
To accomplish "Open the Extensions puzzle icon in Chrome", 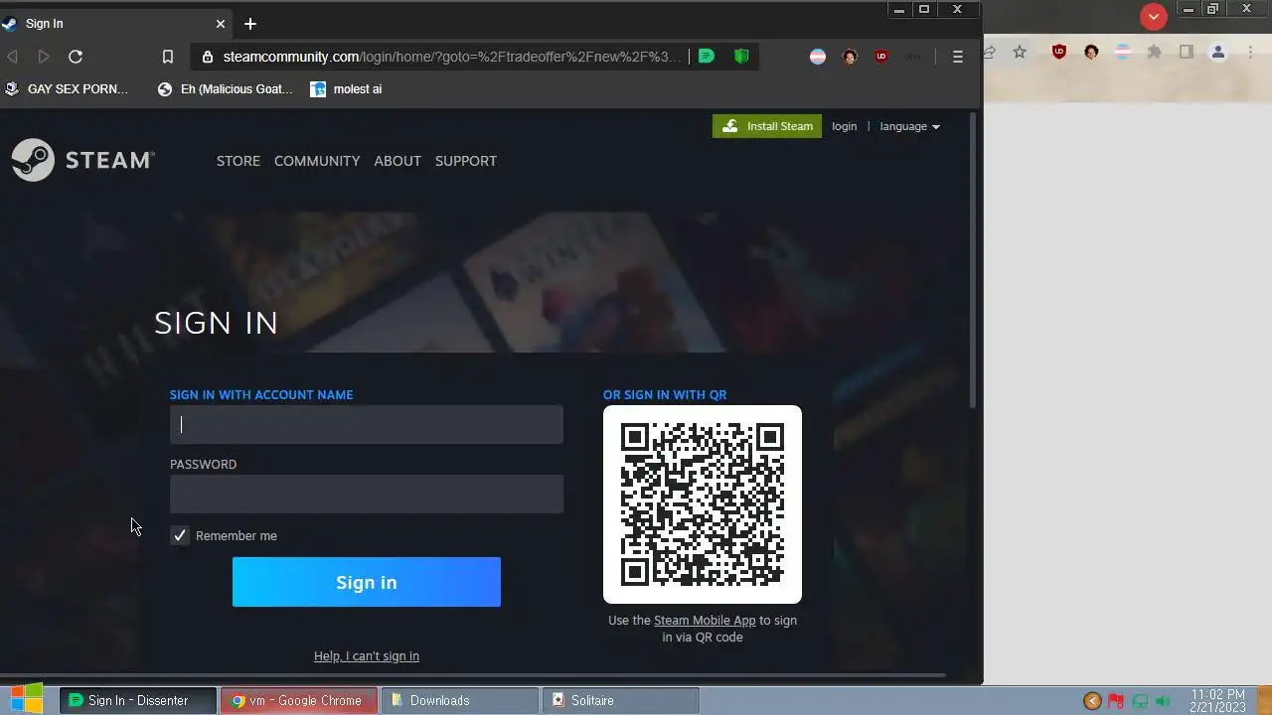I will (1155, 53).
